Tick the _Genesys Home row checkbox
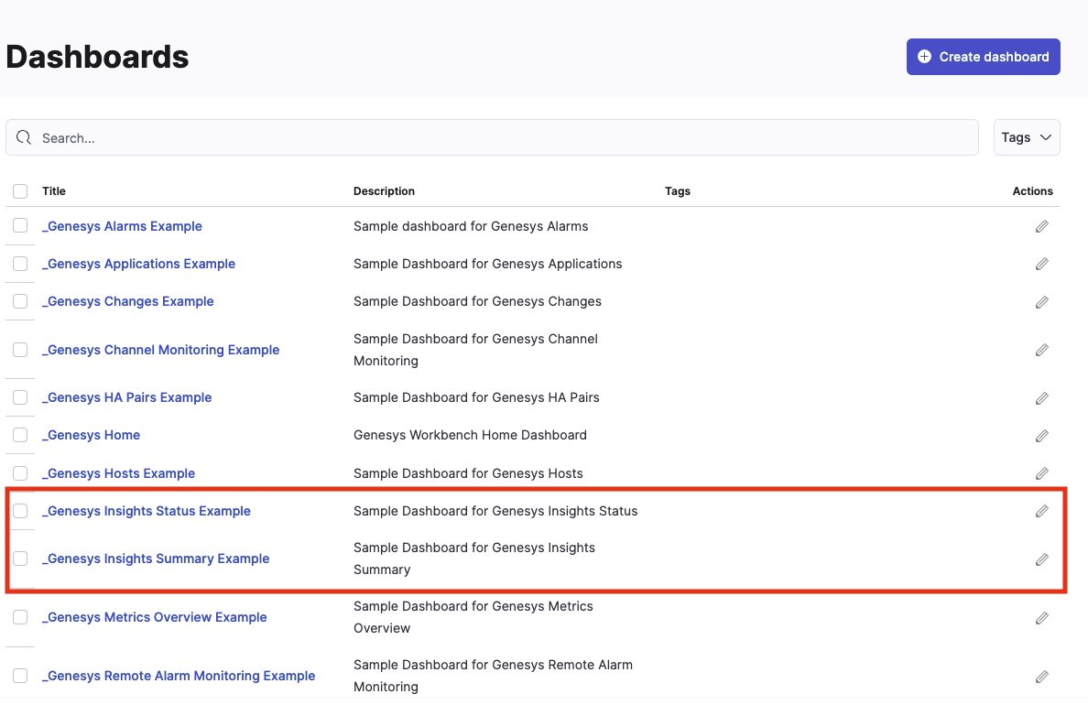Screen dimensions: 1088x705 (x=20, y=435)
